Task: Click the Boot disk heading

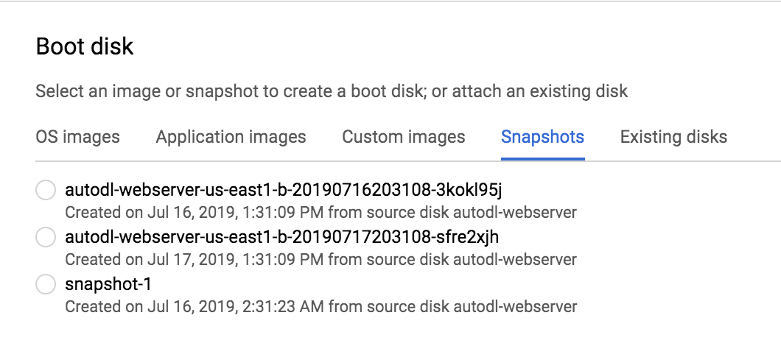Action: pyautogui.click(x=85, y=46)
